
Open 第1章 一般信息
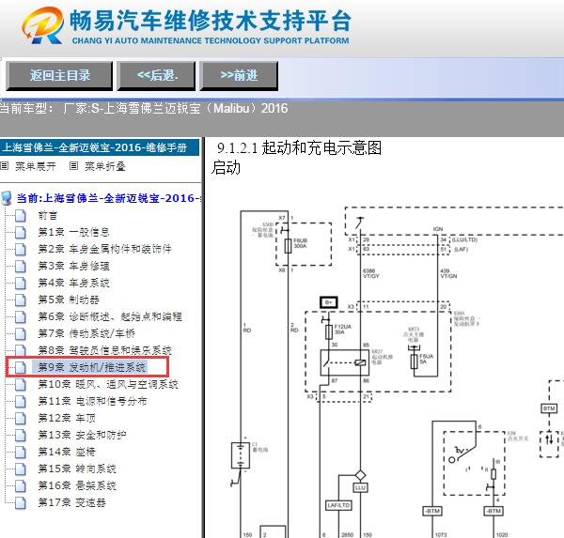pos(73,232)
